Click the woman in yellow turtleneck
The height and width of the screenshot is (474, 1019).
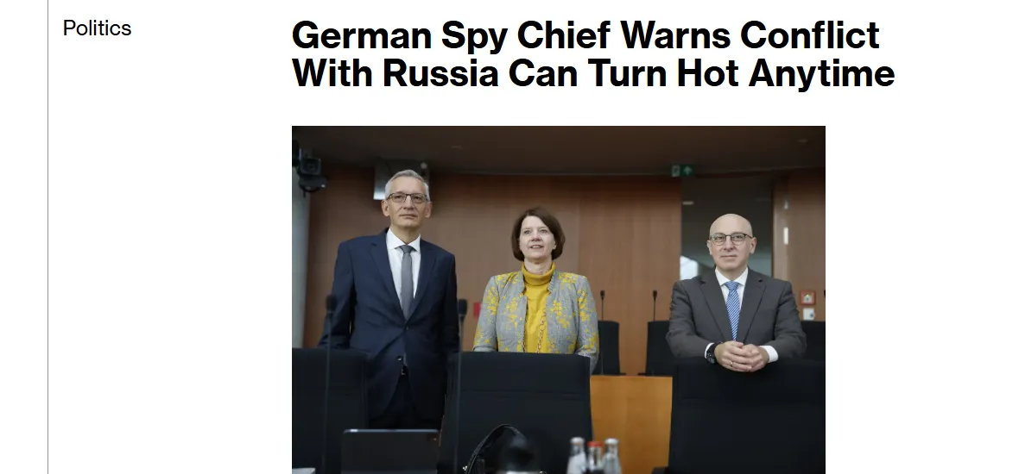537,285
